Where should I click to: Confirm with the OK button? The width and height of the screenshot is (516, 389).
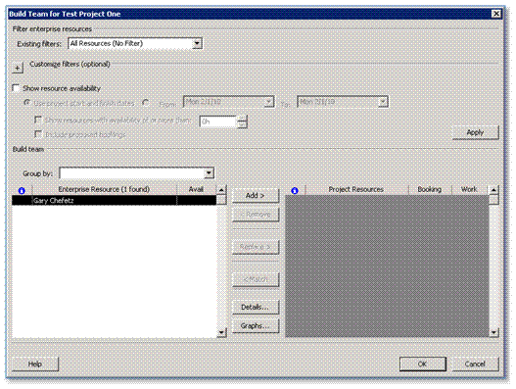[423, 364]
